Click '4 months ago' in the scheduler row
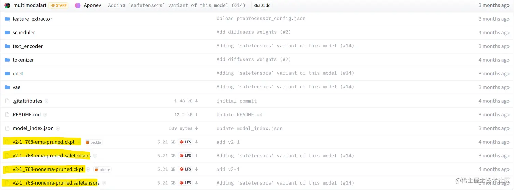 (494, 33)
